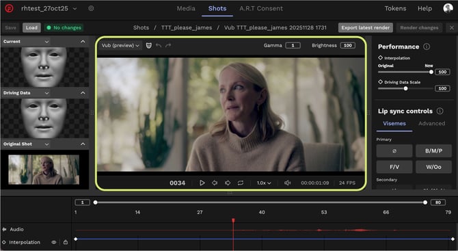Collapse the Current panel
This screenshot has width=458, height=251.
[83, 42]
